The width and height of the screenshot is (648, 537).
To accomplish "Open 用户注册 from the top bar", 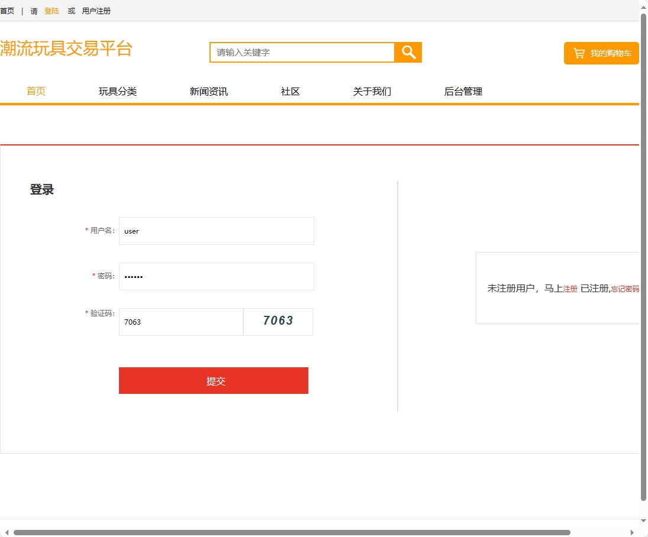I will [95, 11].
